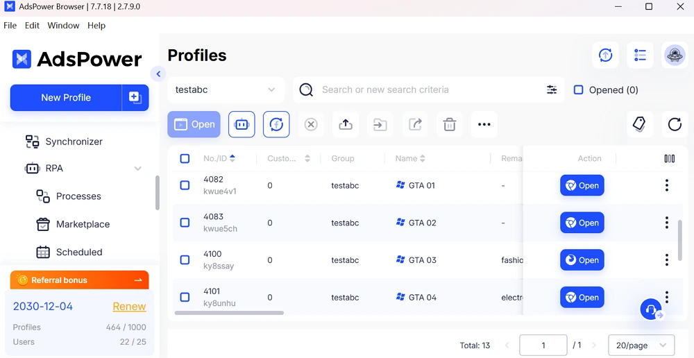Select all profiles via header checkbox
The width and height of the screenshot is (694, 358).
click(185, 159)
